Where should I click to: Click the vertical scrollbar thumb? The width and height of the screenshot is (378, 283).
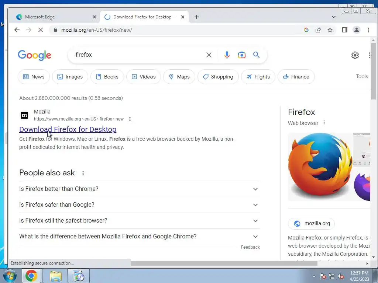point(373,71)
